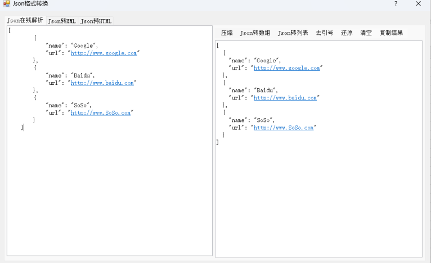The height and width of the screenshot is (263, 431).
Task: Click the 复制结果 button
Action: 391,33
